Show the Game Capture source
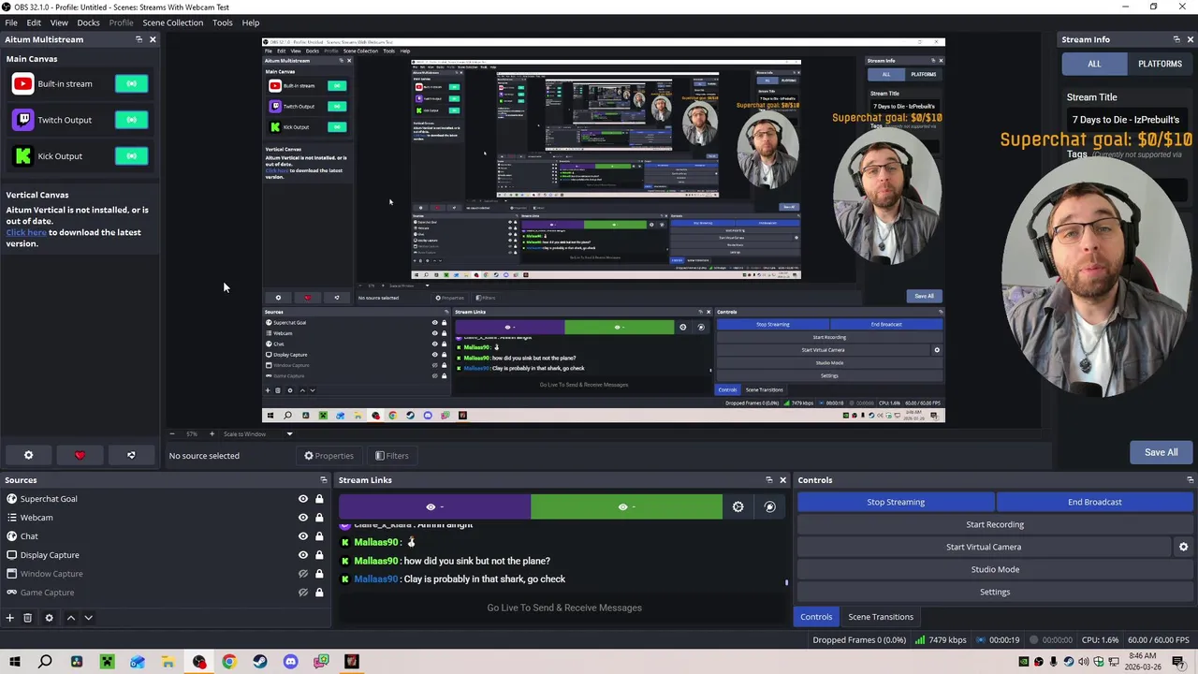The width and height of the screenshot is (1198, 674). coord(302,593)
